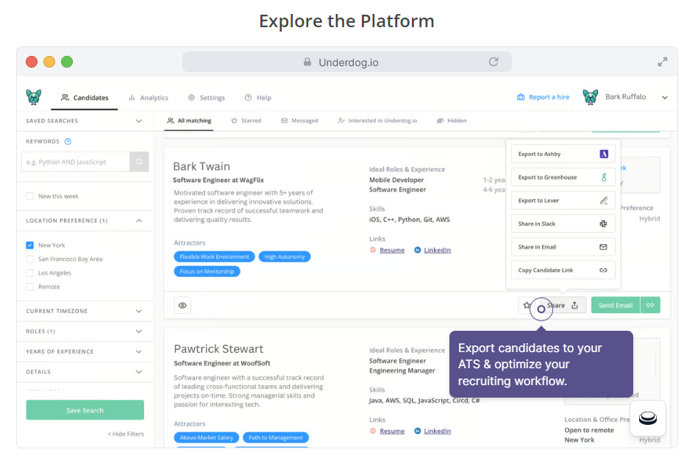Check the New this week filter
Viewport: 695px width, 466px height.
coord(30,196)
